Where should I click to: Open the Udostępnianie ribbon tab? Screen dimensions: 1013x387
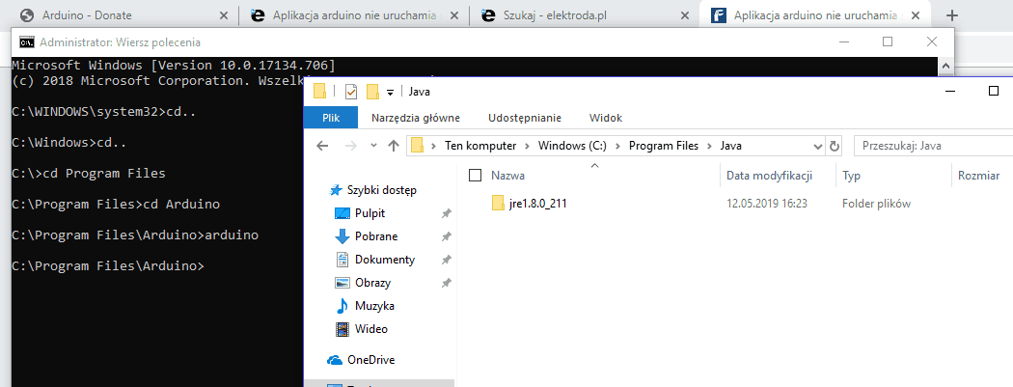525,118
